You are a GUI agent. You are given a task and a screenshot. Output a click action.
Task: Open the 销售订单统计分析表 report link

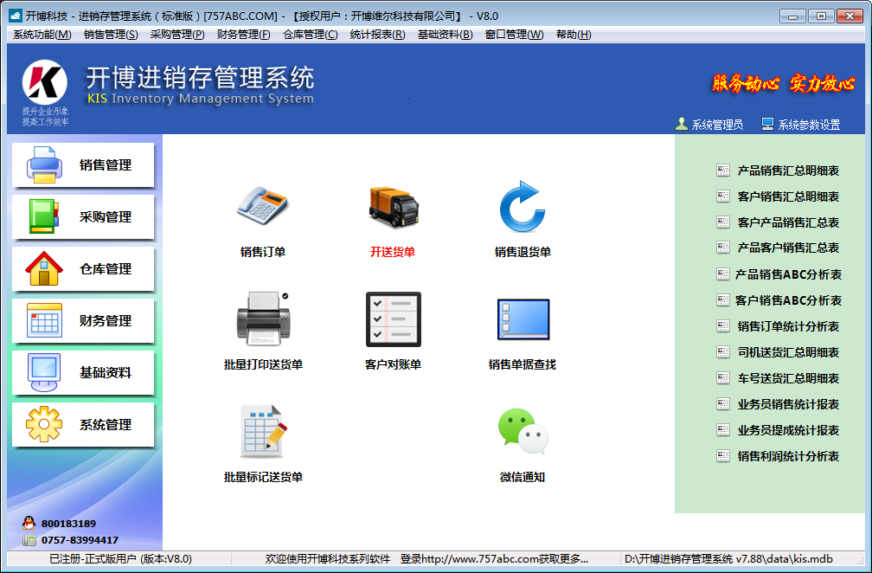(788, 326)
